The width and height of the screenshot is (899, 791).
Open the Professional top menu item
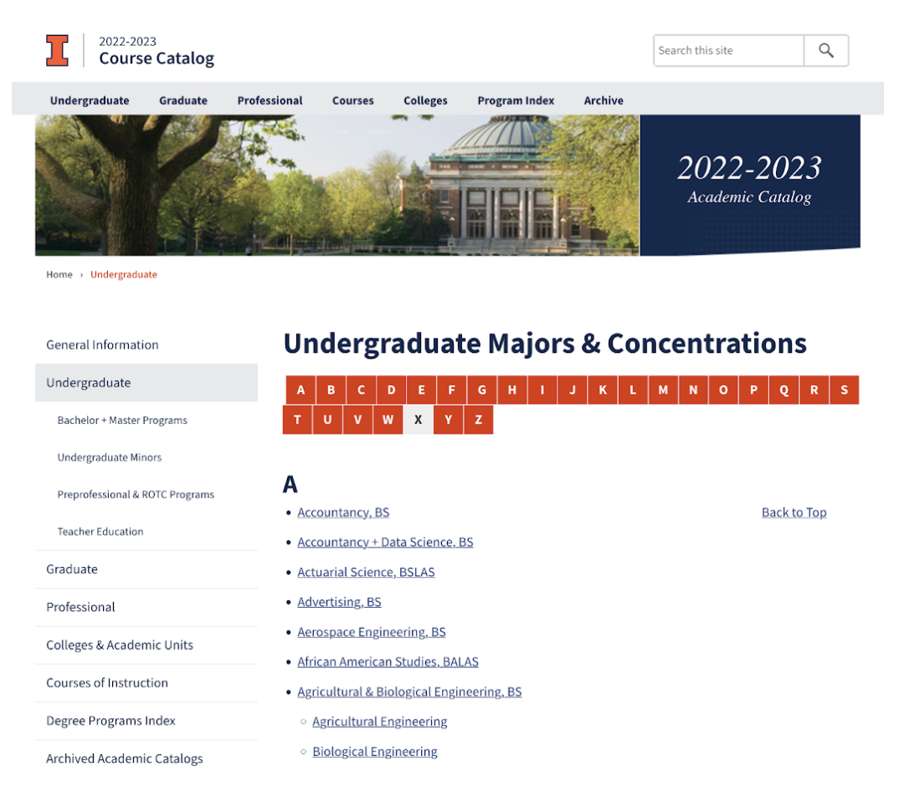point(270,100)
